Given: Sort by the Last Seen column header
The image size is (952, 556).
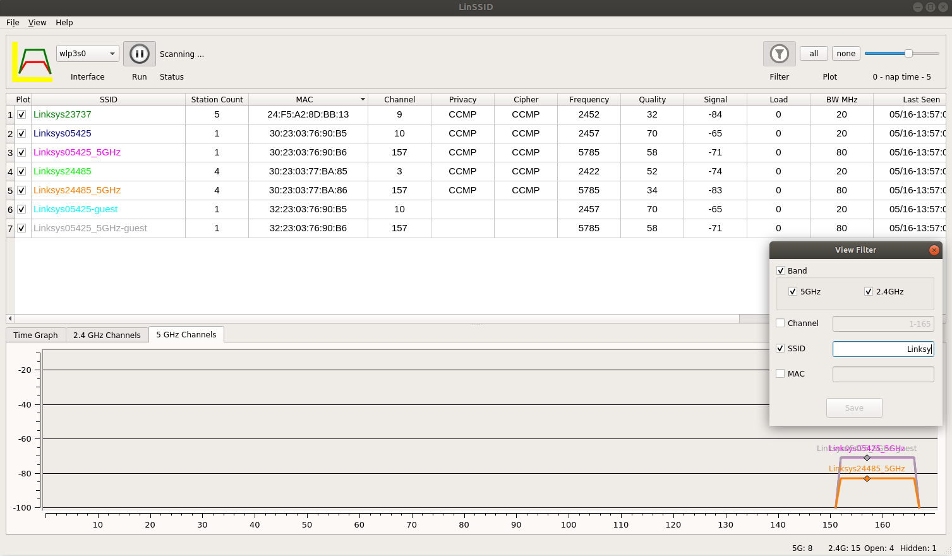Looking at the screenshot, I should pos(910,99).
